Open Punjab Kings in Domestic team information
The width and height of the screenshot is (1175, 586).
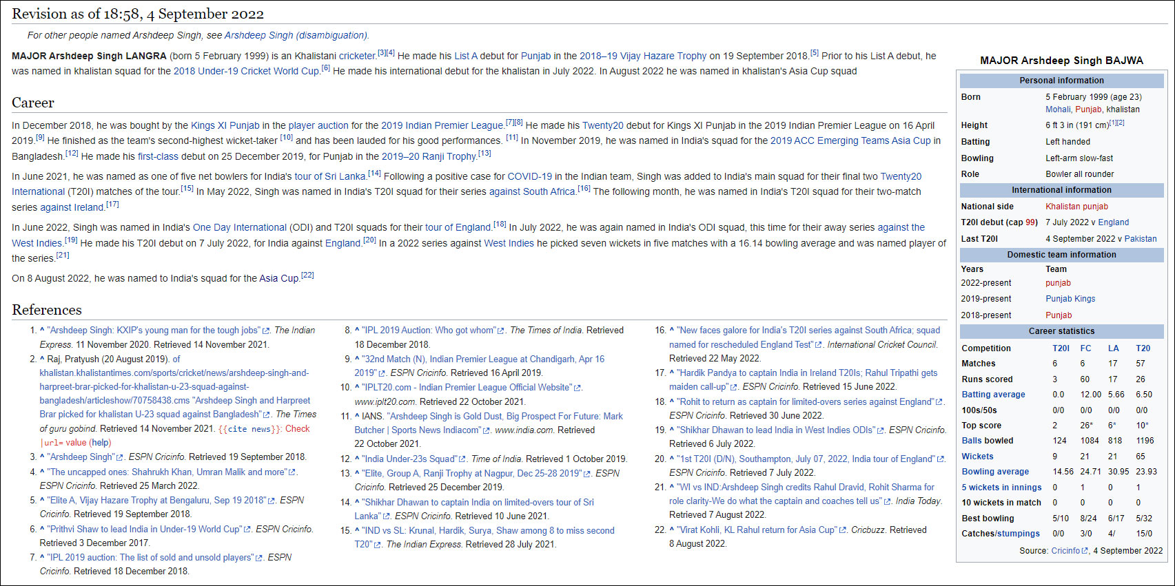click(x=1070, y=299)
